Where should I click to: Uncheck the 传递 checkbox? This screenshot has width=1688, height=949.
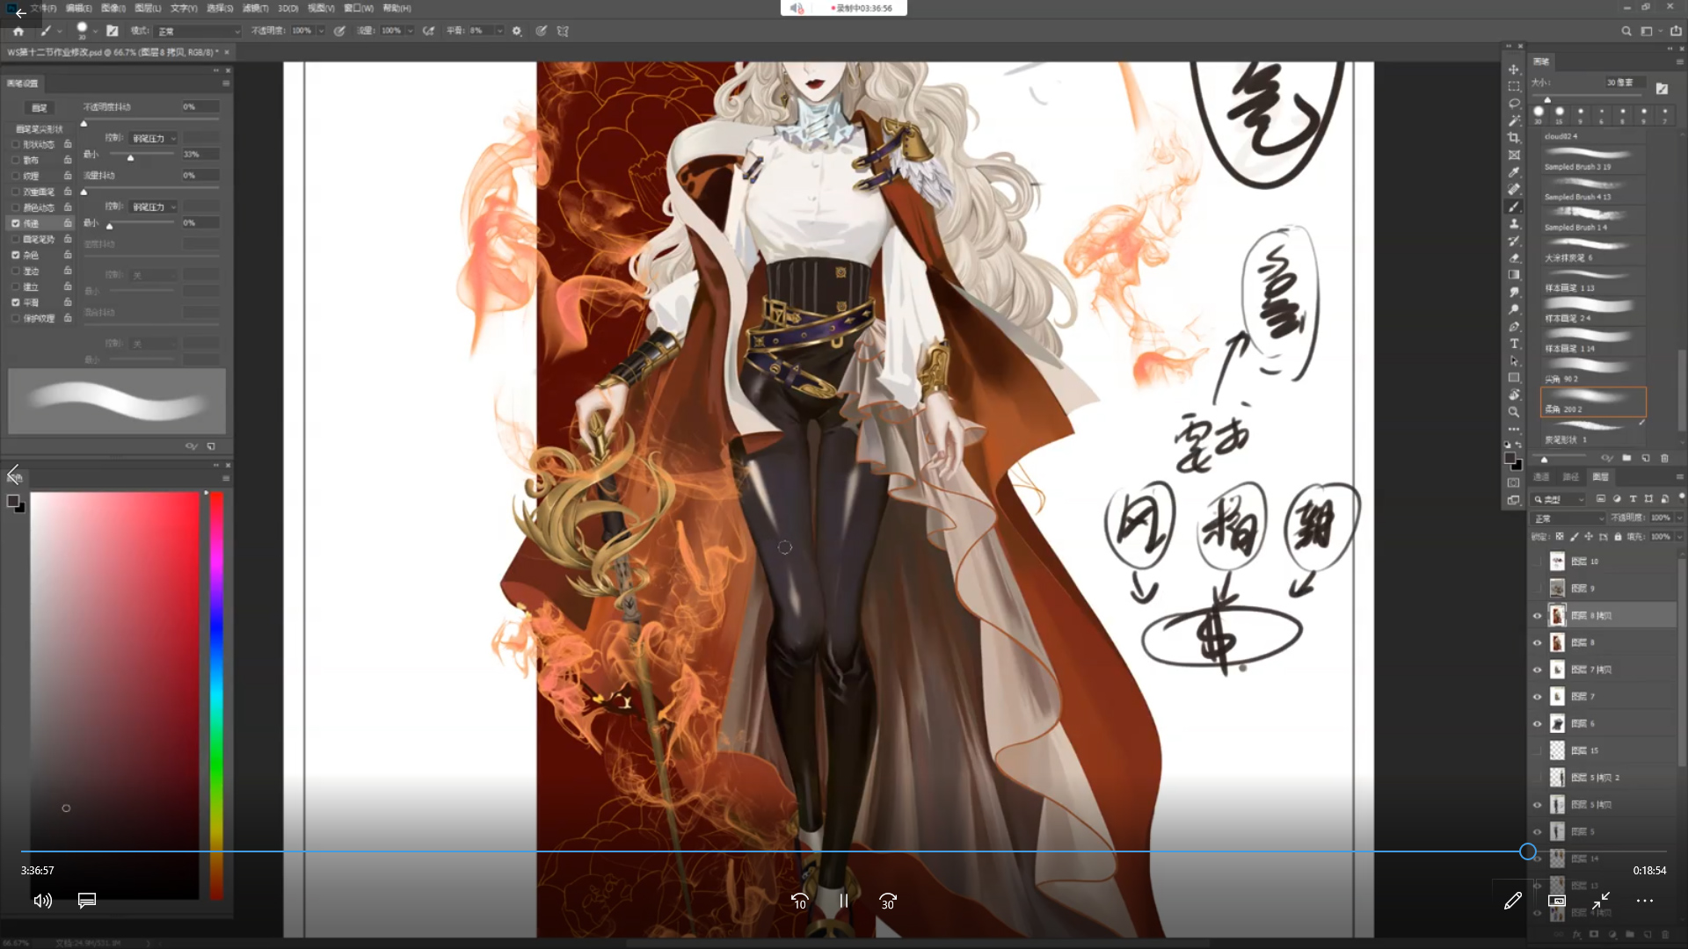click(15, 223)
